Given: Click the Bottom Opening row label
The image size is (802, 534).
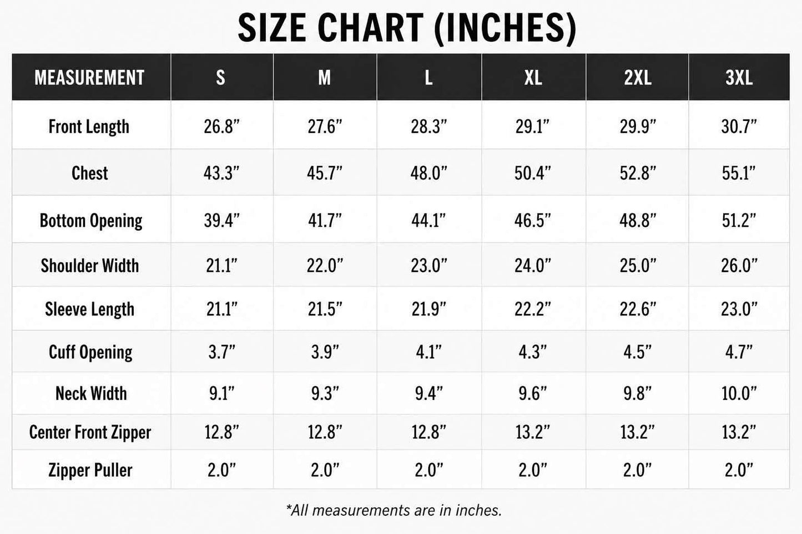Looking at the screenshot, I should click(x=91, y=221).
